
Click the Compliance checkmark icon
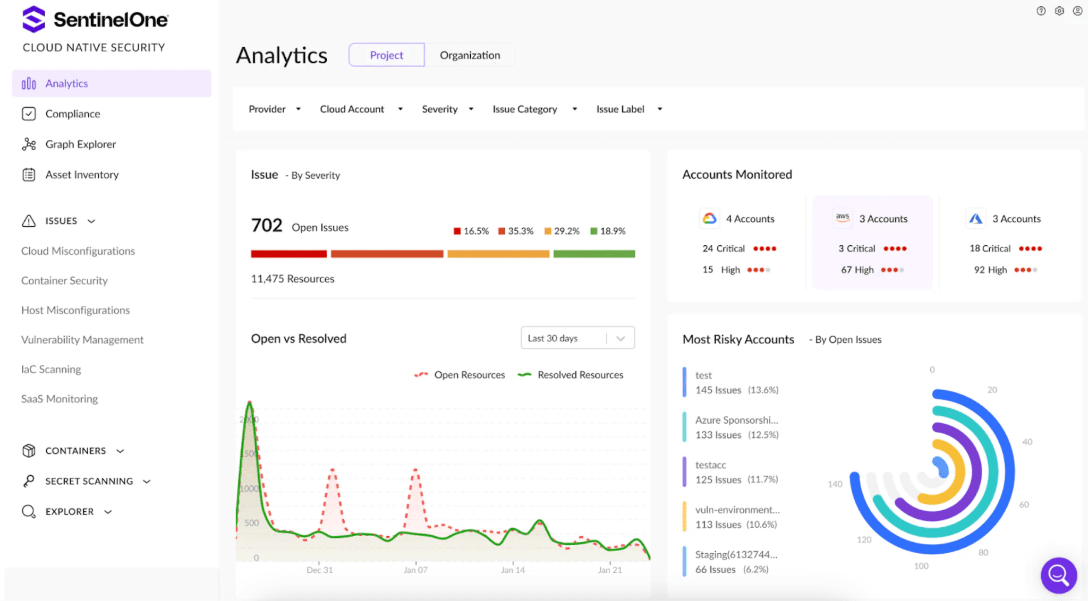[x=29, y=114]
